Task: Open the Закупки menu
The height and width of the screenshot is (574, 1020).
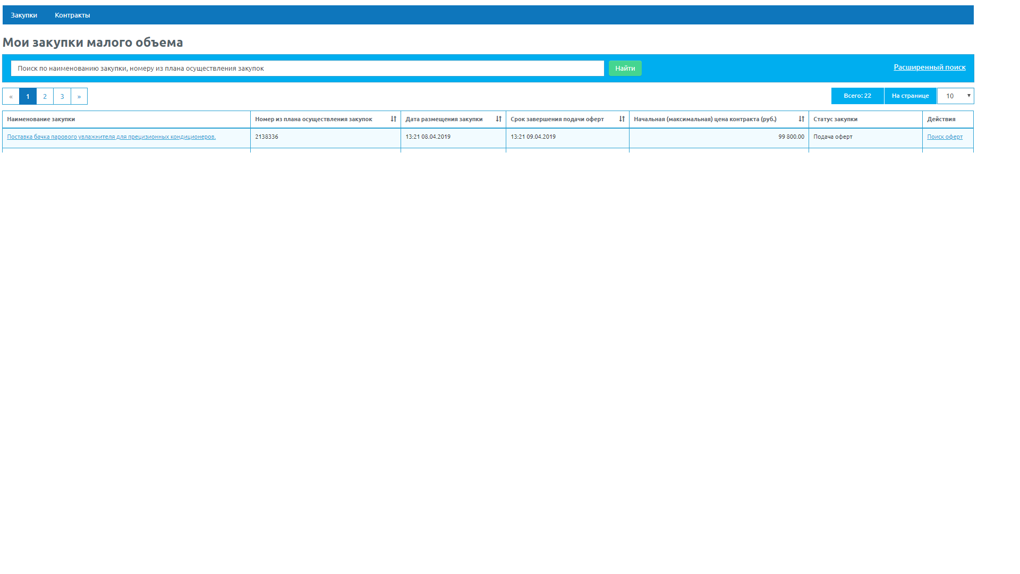Action: 24,15
